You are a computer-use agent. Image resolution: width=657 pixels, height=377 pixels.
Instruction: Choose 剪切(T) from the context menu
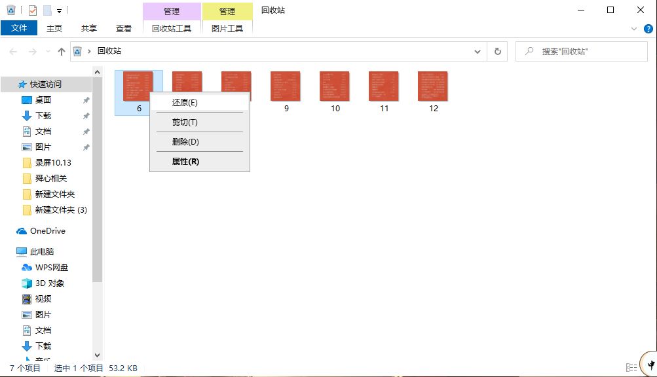pyautogui.click(x=199, y=122)
